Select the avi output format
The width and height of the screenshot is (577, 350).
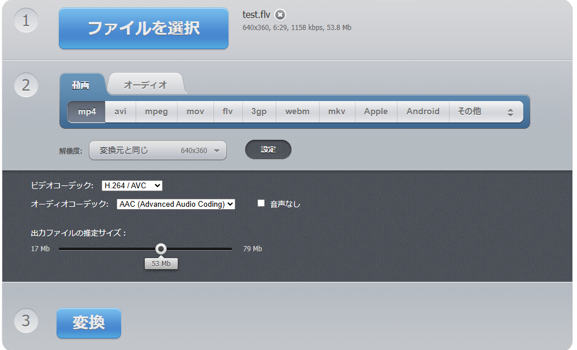pos(119,111)
